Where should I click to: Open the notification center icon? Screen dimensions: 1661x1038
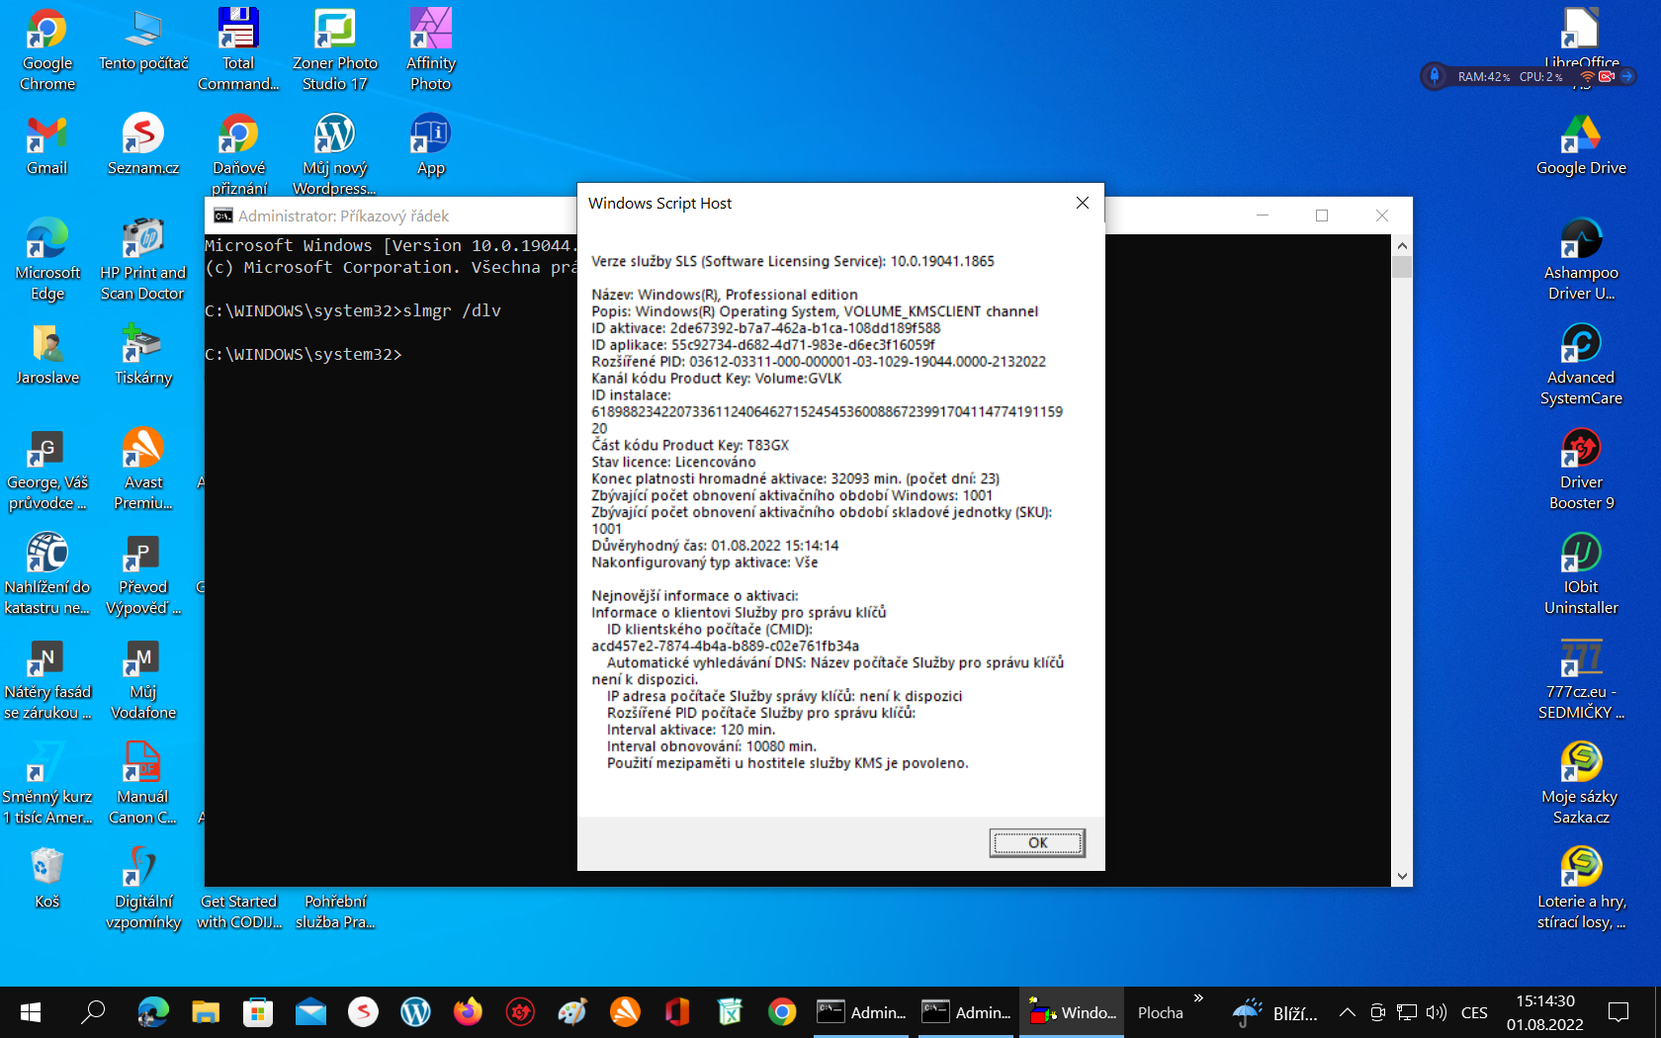click(x=1618, y=1012)
